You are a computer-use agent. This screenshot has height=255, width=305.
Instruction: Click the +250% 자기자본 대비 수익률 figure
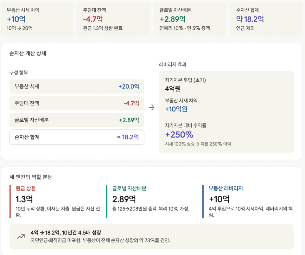[x=179, y=135]
